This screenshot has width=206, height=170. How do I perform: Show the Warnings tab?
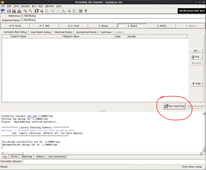click(27, 157)
